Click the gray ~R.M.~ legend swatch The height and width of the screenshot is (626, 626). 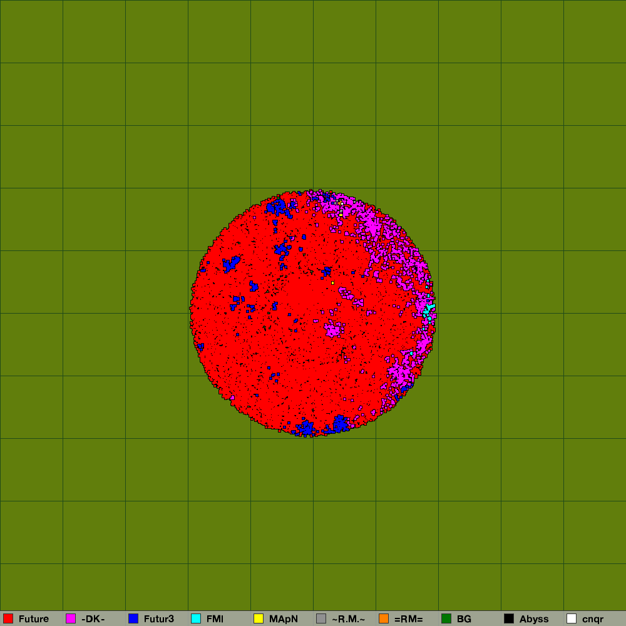pyautogui.click(x=321, y=618)
